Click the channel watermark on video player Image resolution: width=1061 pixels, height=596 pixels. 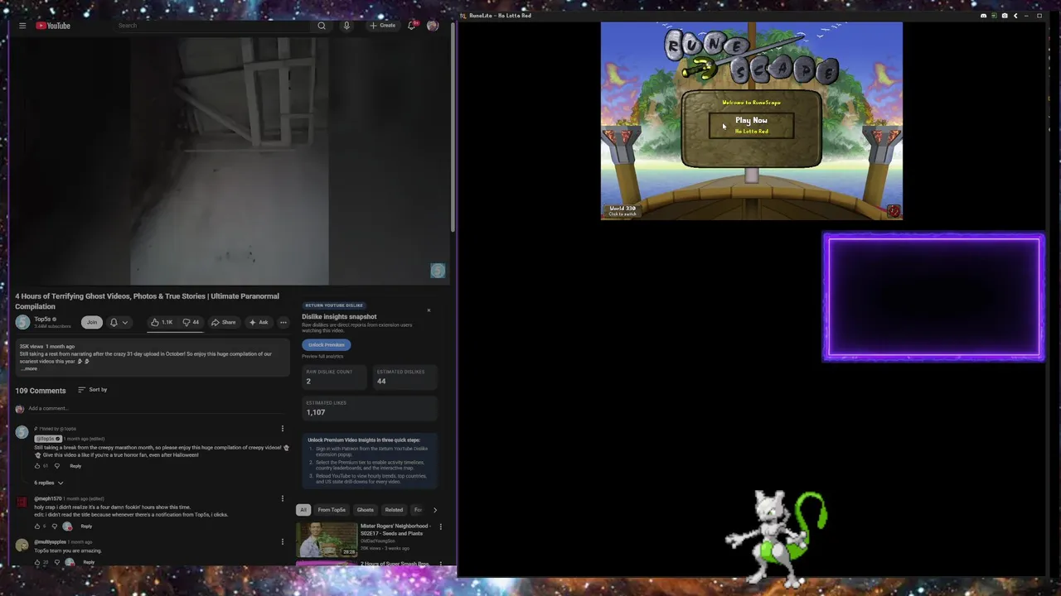point(438,271)
